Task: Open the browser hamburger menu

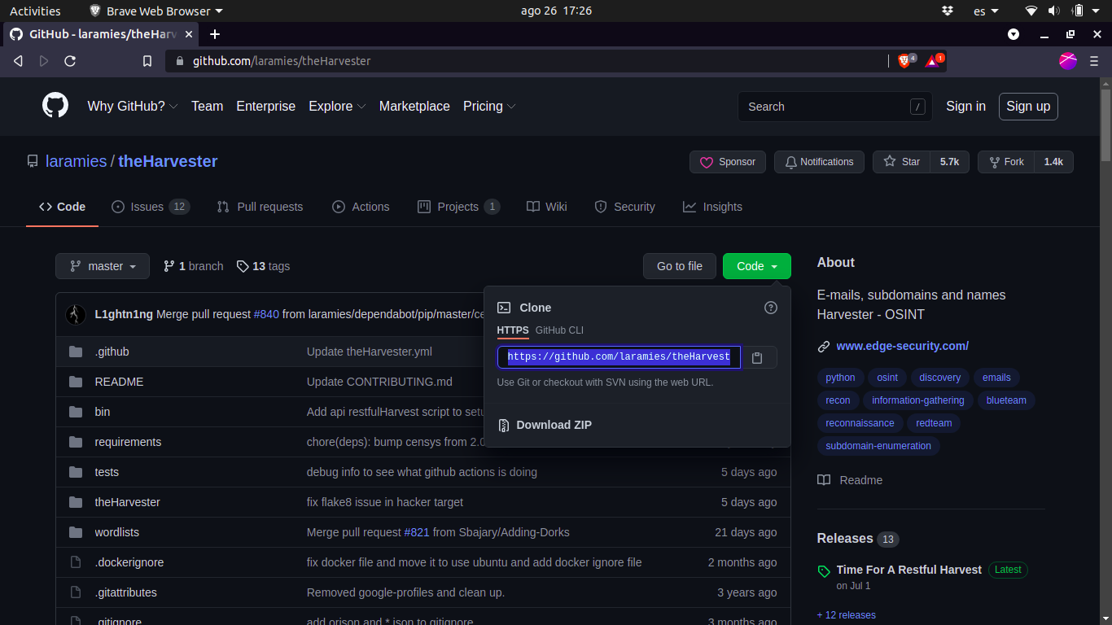Action: pyautogui.click(x=1094, y=61)
